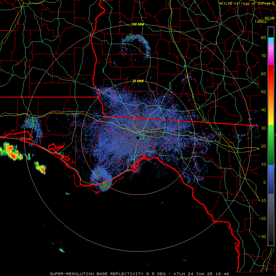Click the "70" value on the dBZ scale
The image size is (276, 276).
[263, 56]
